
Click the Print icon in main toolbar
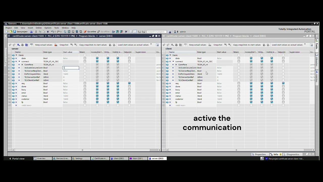click(31, 32)
